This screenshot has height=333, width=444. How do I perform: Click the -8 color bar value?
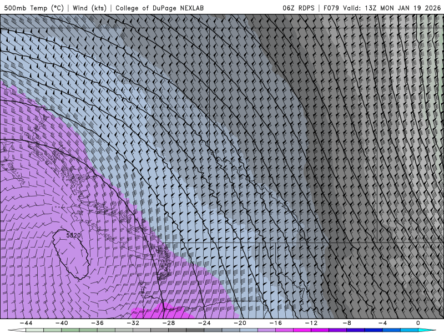(347, 323)
